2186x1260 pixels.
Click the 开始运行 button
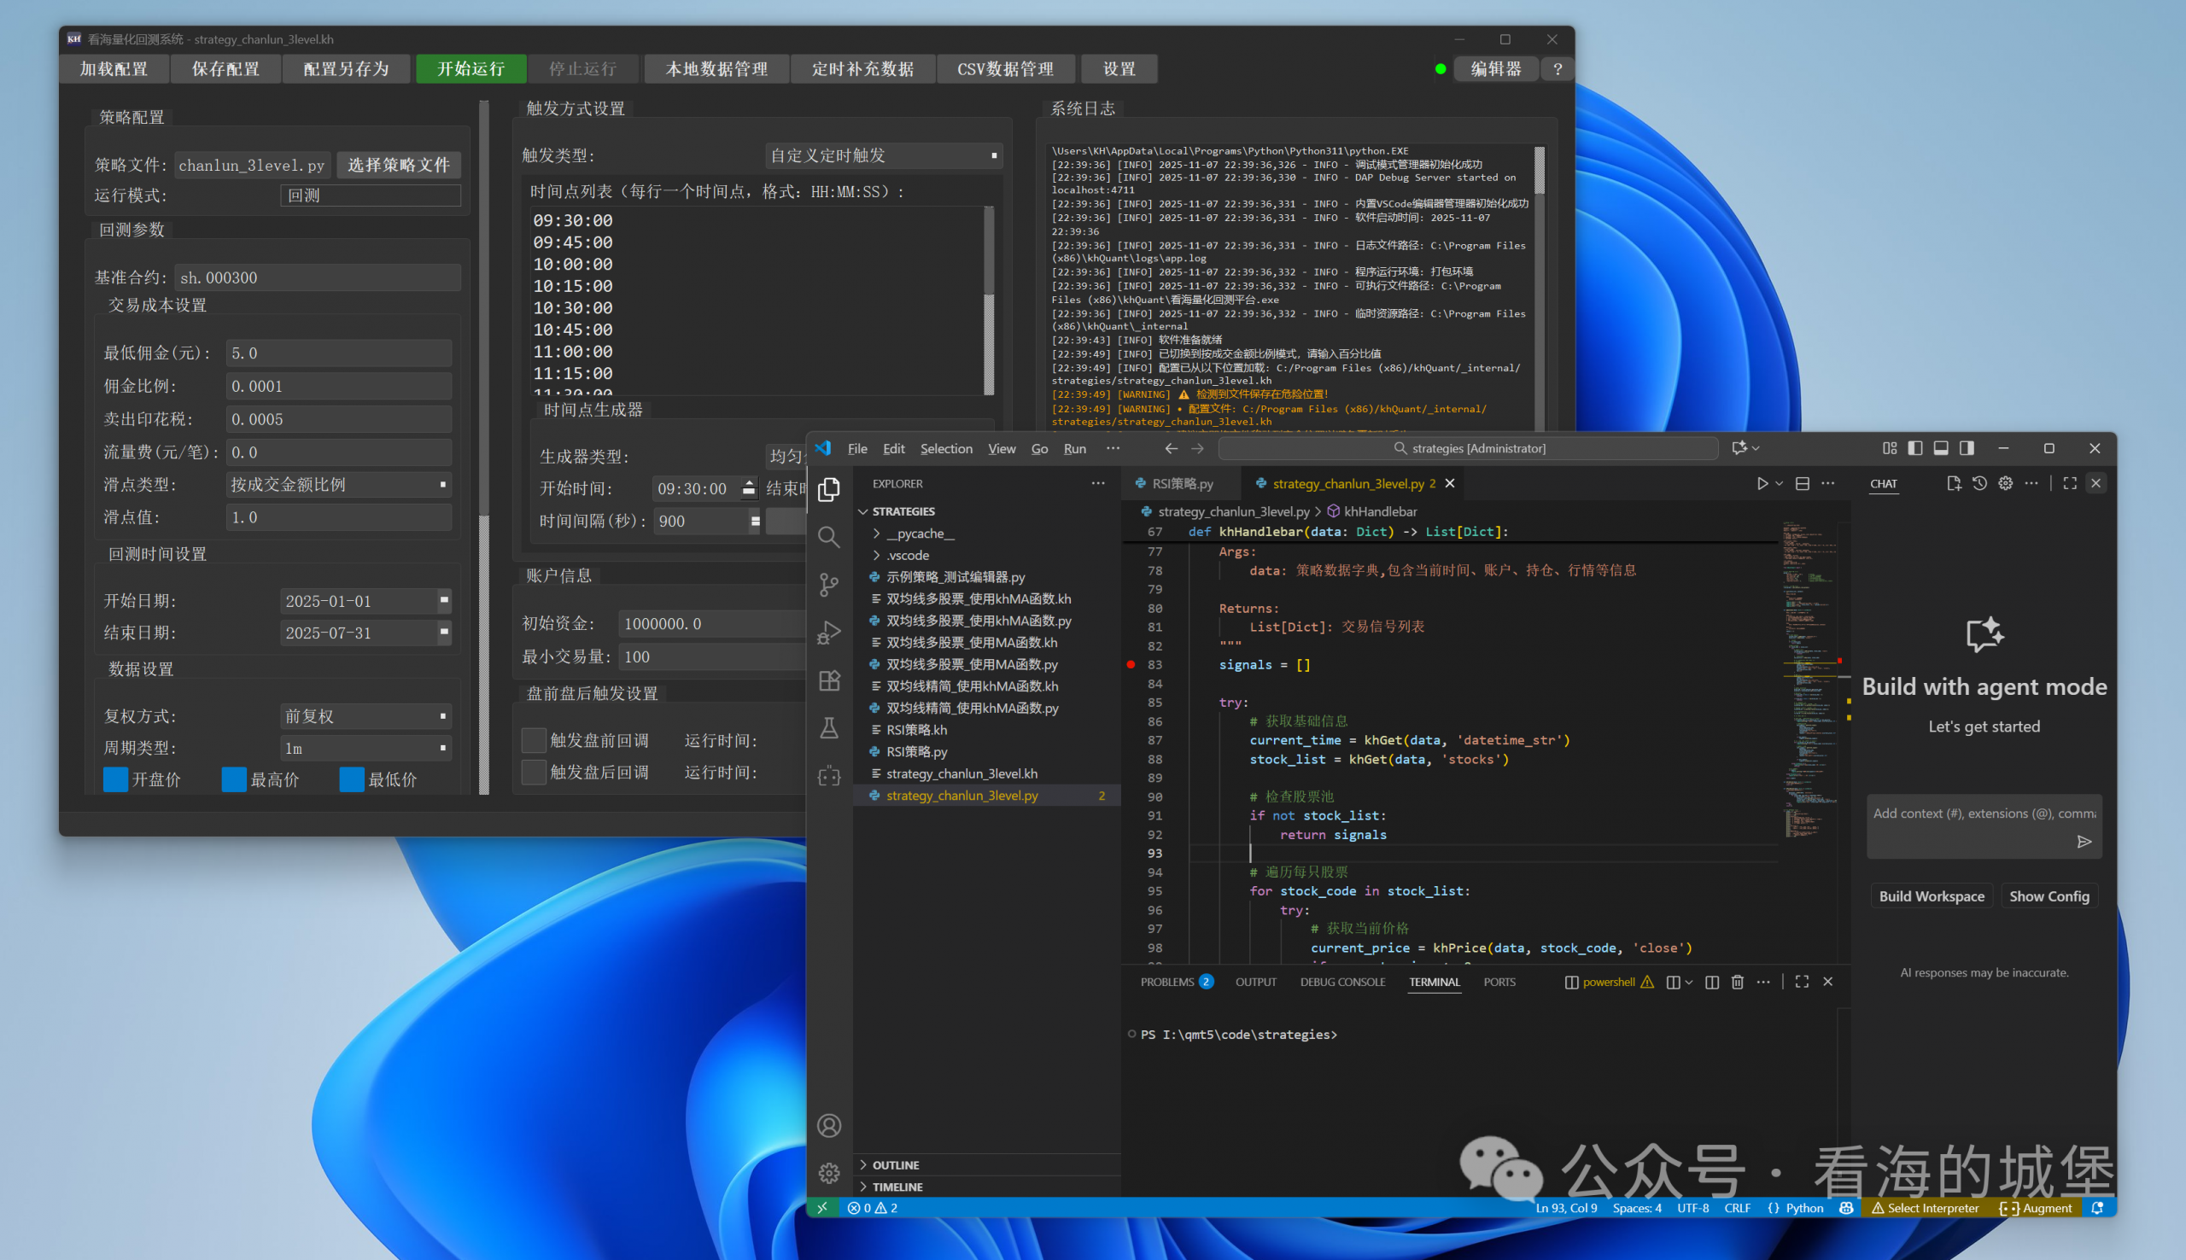point(470,68)
